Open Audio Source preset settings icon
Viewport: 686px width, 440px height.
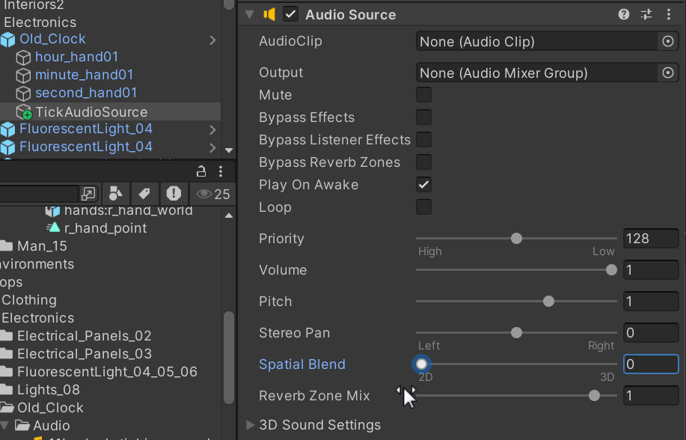click(646, 14)
